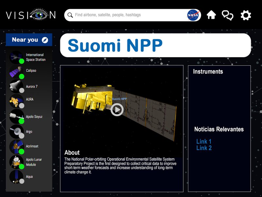Click the home icon in header

click(x=211, y=15)
